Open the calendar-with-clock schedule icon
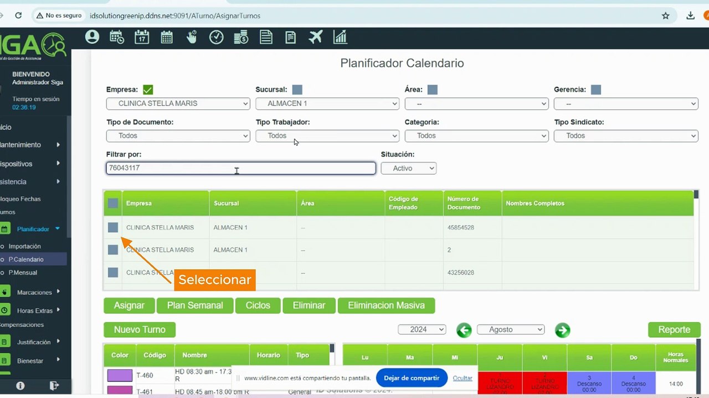The height and width of the screenshot is (398, 709). (117, 37)
